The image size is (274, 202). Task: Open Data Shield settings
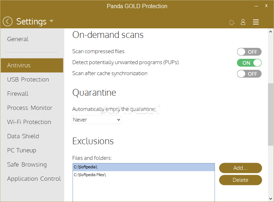[23, 136]
